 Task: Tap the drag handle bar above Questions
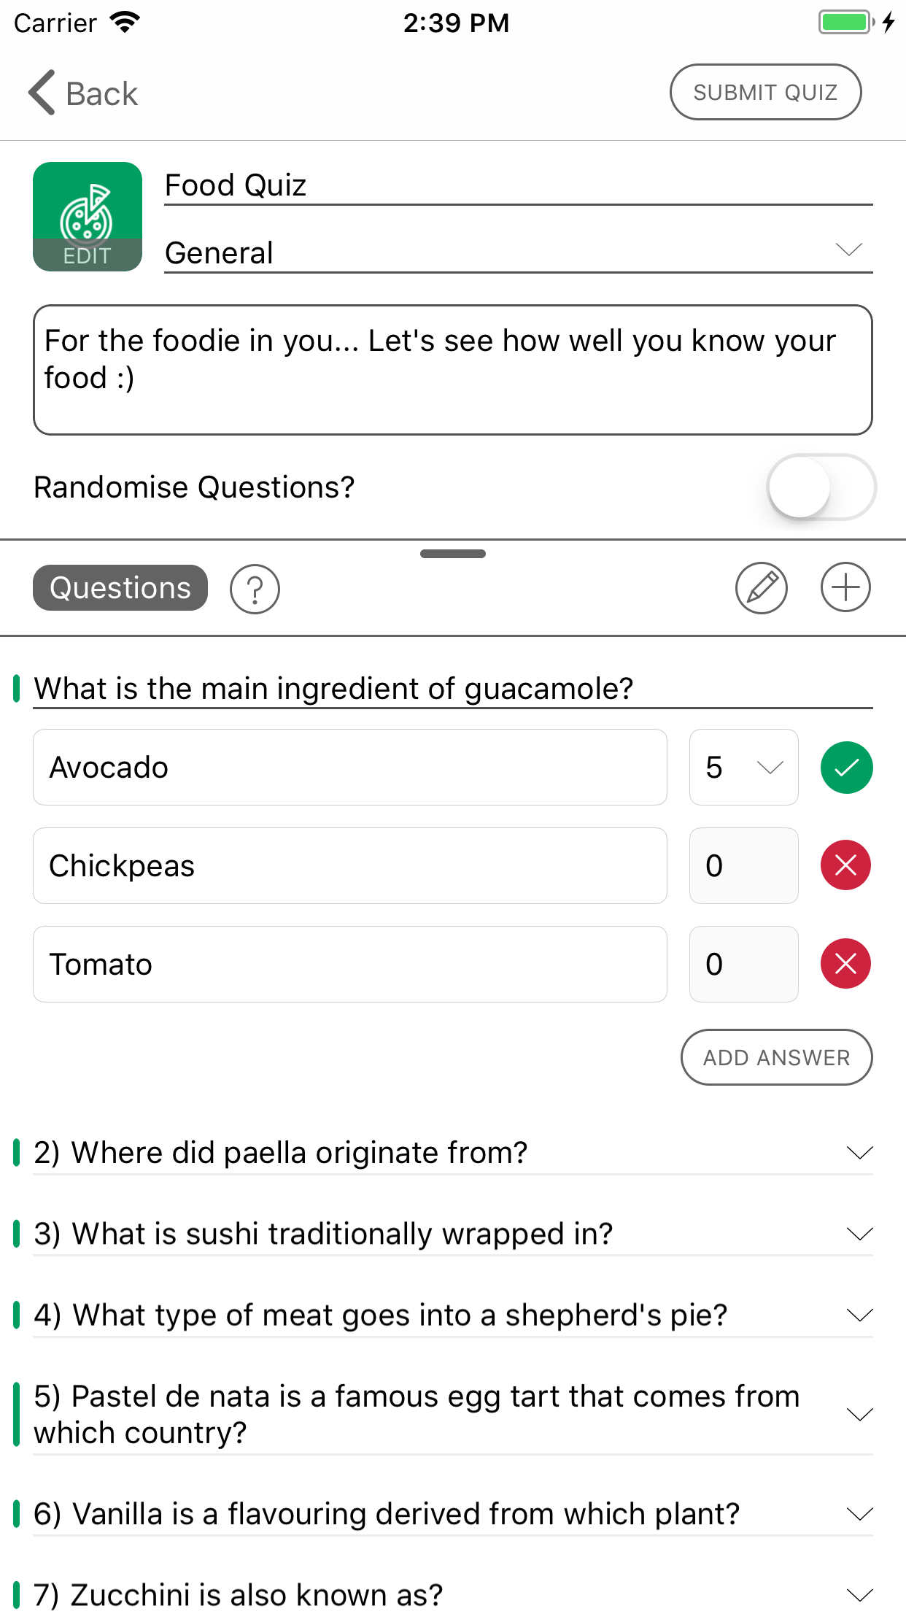point(453,554)
